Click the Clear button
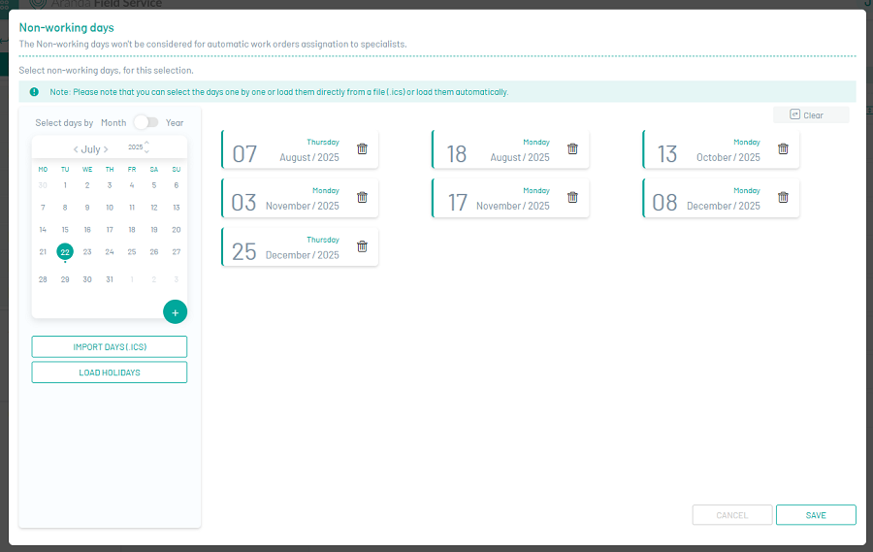The image size is (873, 552). [811, 115]
